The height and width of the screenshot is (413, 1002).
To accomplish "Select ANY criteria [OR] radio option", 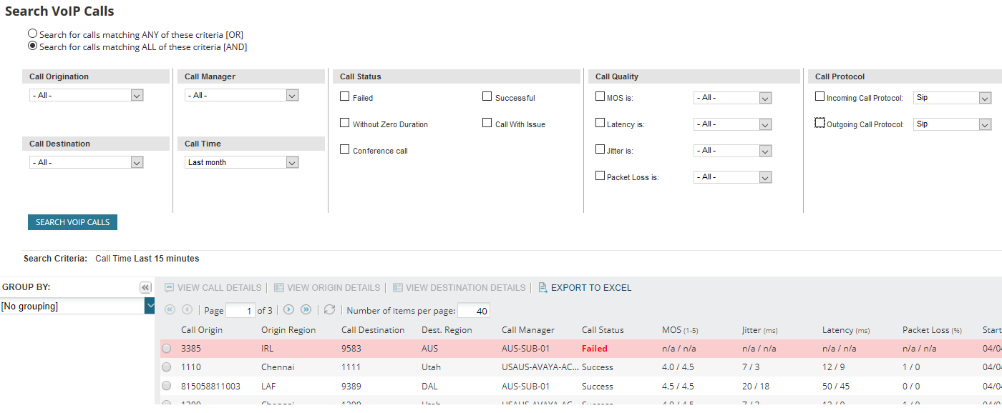I will (x=32, y=34).
